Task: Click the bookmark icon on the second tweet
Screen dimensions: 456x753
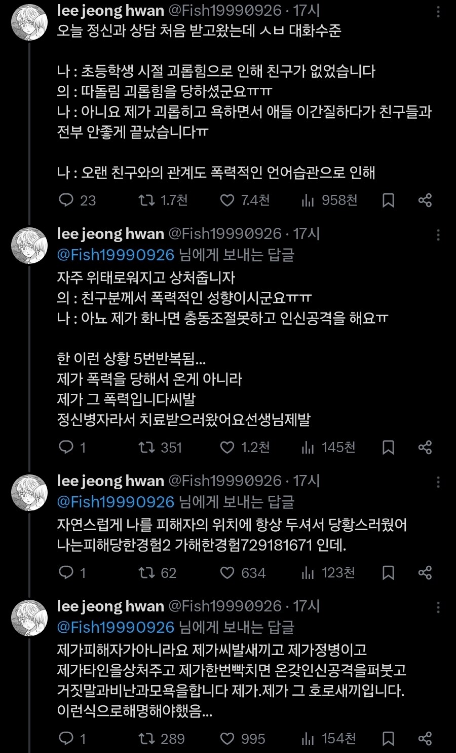Action: [388, 448]
